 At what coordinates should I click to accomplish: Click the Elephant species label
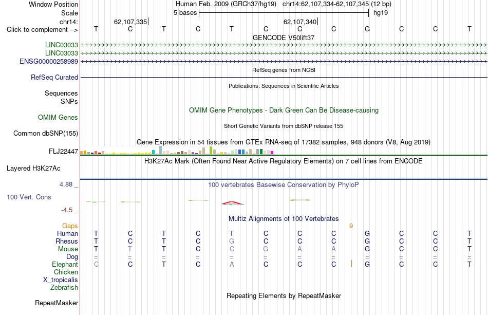click(x=65, y=264)
